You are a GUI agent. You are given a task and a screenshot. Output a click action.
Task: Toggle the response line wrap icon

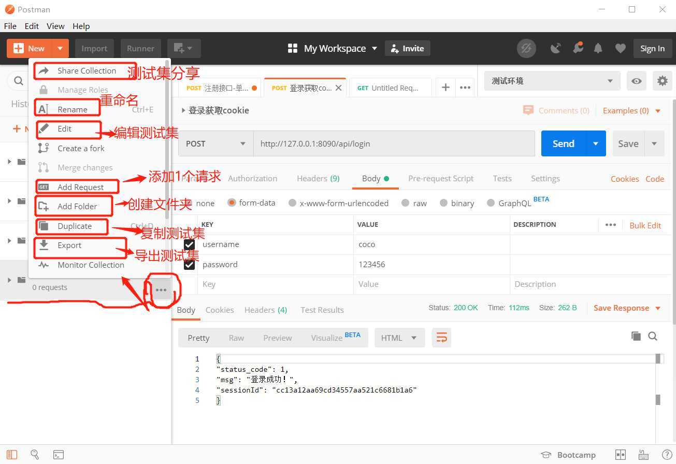click(x=441, y=338)
